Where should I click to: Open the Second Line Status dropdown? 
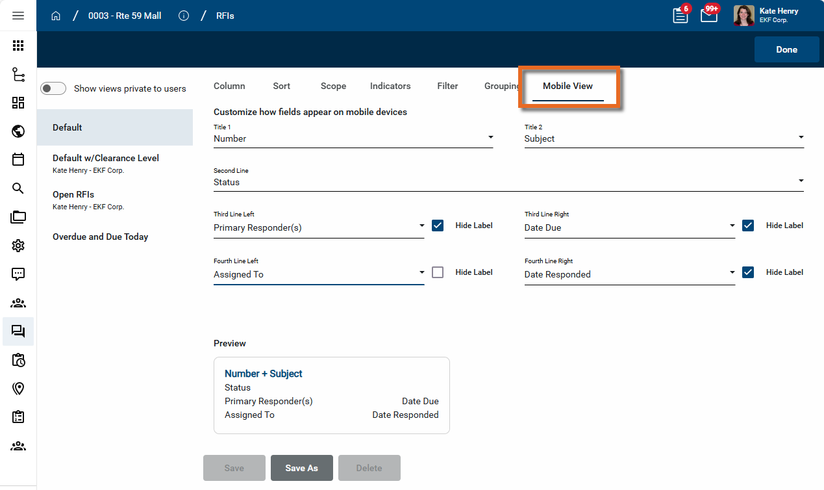pyautogui.click(x=508, y=182)
